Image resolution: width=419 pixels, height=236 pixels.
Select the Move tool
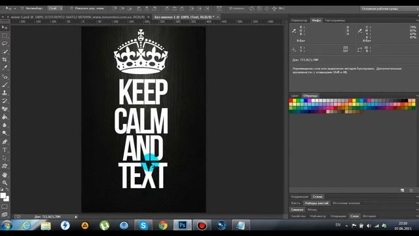coord(5,28)
